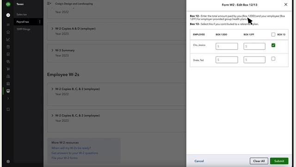The image size is (296, 167).
Task: Click Box 12DD field for Drake, Ted
Action: (227, 60)
